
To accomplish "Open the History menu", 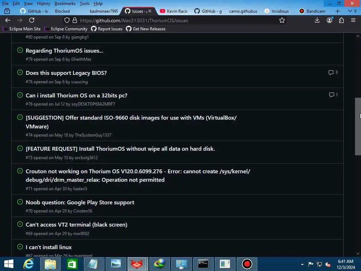I will tap(43, 4).
